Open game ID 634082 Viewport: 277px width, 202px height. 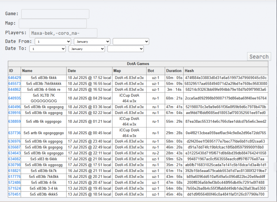click(x=15, y=159)
